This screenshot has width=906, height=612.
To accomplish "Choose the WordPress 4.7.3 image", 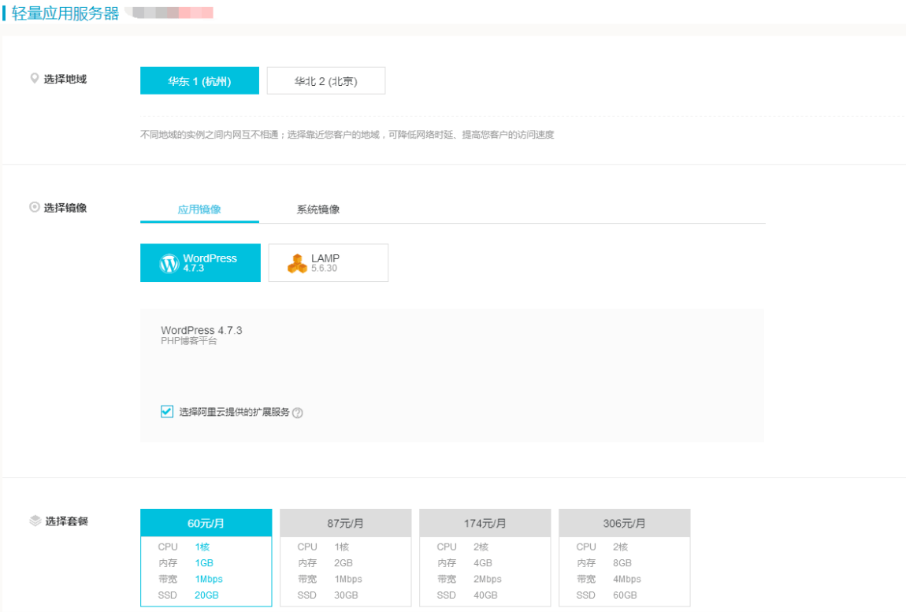I will point(200,263).
